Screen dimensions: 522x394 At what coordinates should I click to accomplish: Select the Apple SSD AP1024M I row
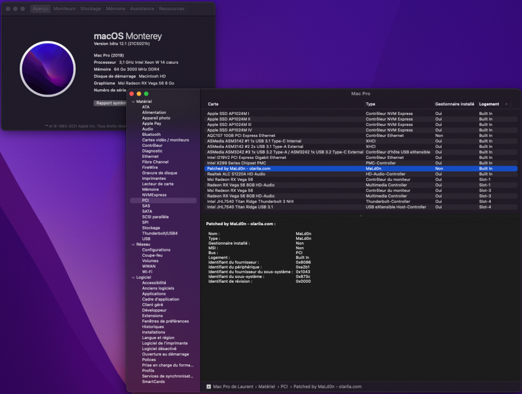pyautogui.click(x=361, y=114)
